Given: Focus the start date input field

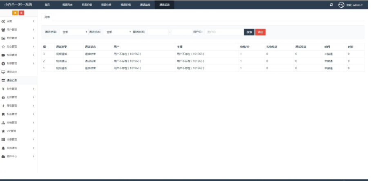Looking at the screenshot, I should [x=158, y=32].
